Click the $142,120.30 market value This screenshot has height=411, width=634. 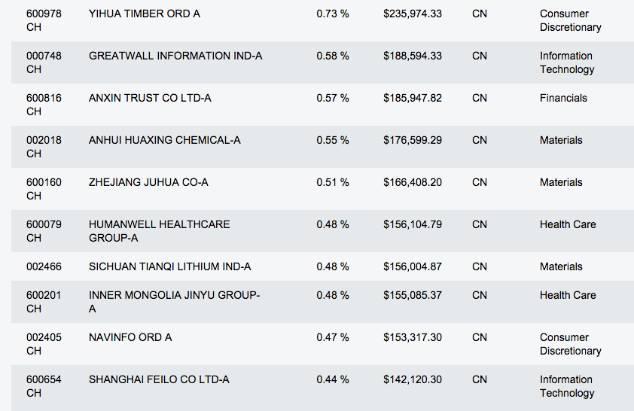click(x=412, y=379)
